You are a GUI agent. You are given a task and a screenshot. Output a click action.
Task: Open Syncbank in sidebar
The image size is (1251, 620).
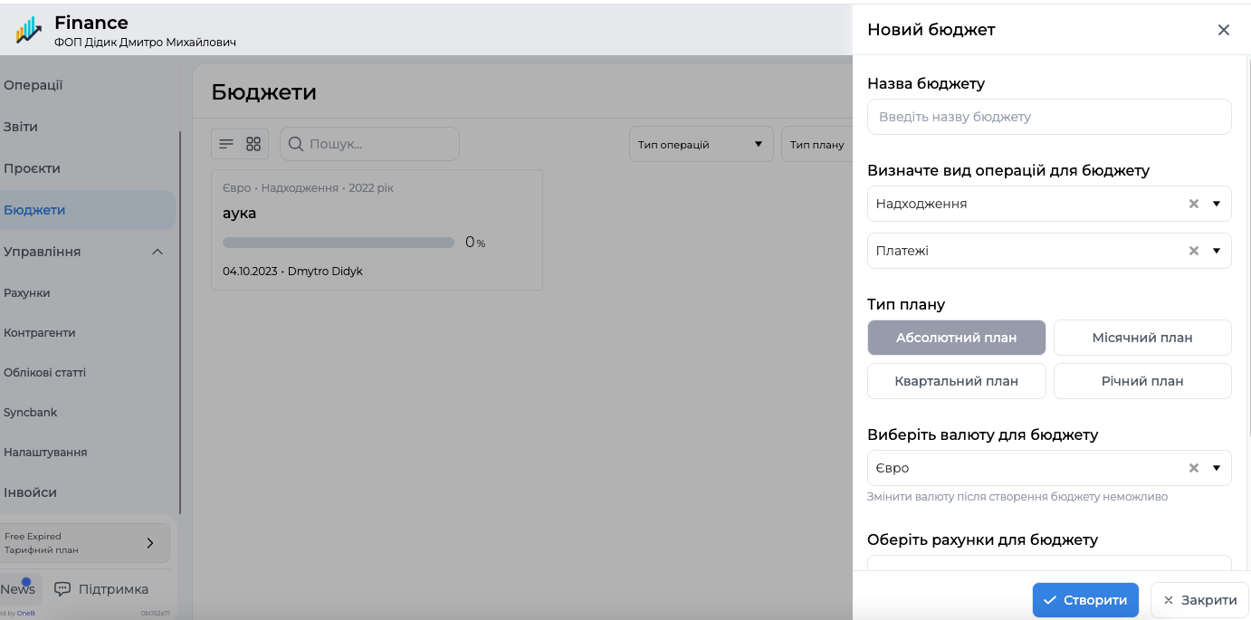[x=30, y=413]
